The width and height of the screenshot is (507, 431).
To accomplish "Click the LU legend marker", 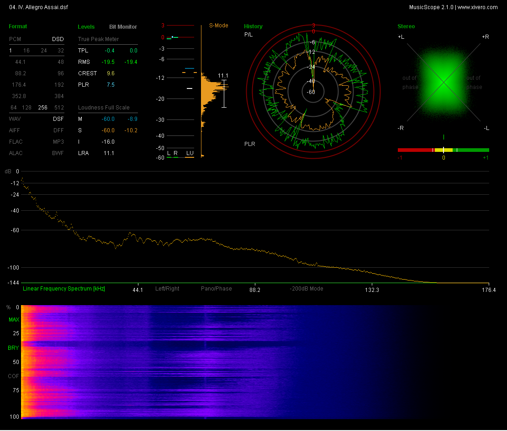I will click(189, 153).
